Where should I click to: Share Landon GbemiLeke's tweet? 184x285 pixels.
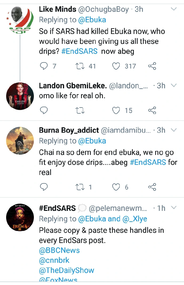pos(152,110)
